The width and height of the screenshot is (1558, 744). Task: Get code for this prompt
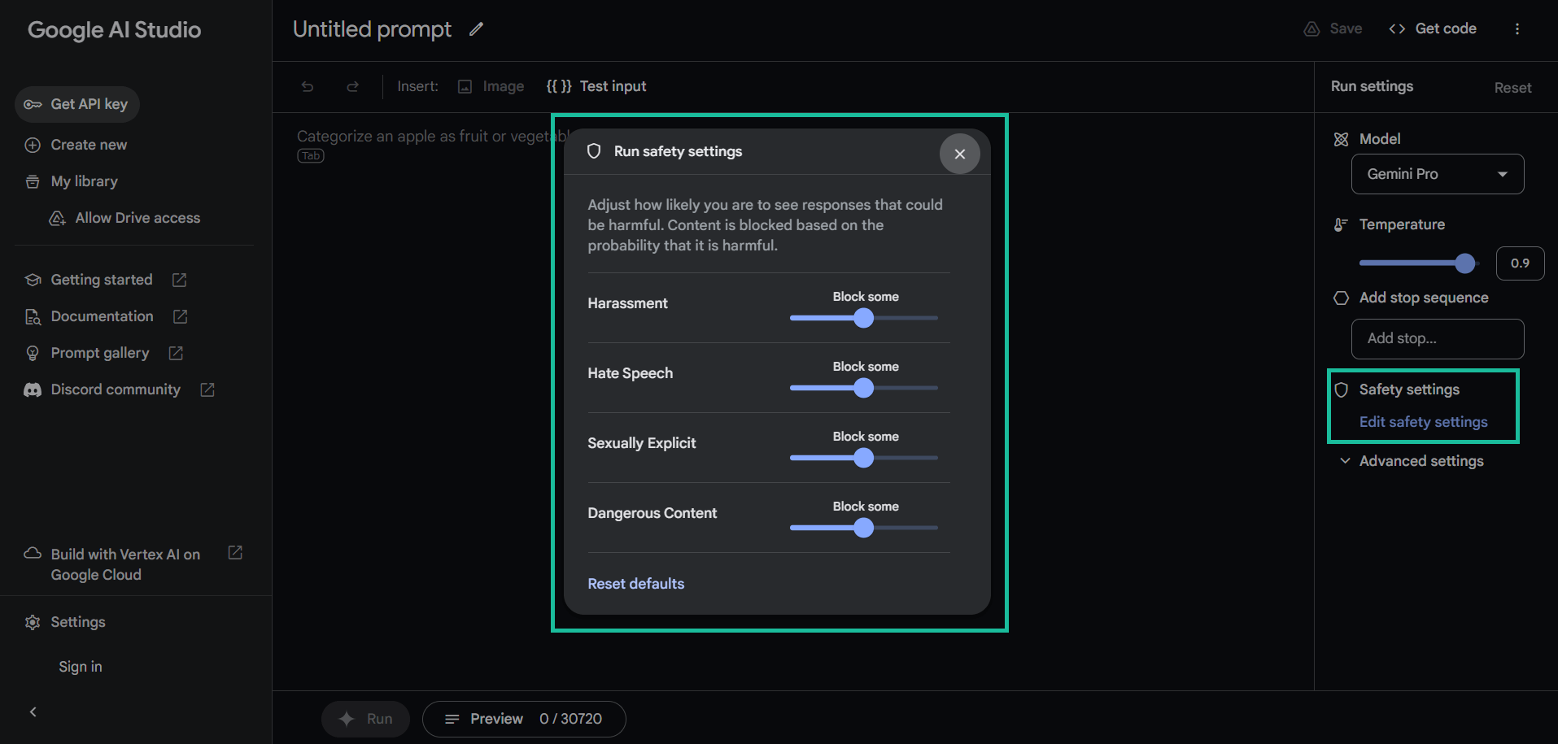(x=1432, y=28)
